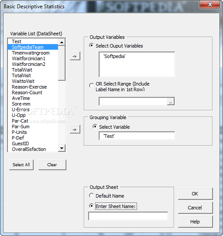Select 'WaittoVisit' variable
Screen dimensions: 223x236
(x=33, y=81)
